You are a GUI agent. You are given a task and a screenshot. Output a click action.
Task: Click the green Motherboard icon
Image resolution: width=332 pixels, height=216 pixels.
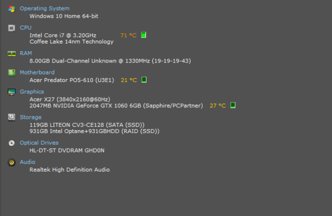12,73
